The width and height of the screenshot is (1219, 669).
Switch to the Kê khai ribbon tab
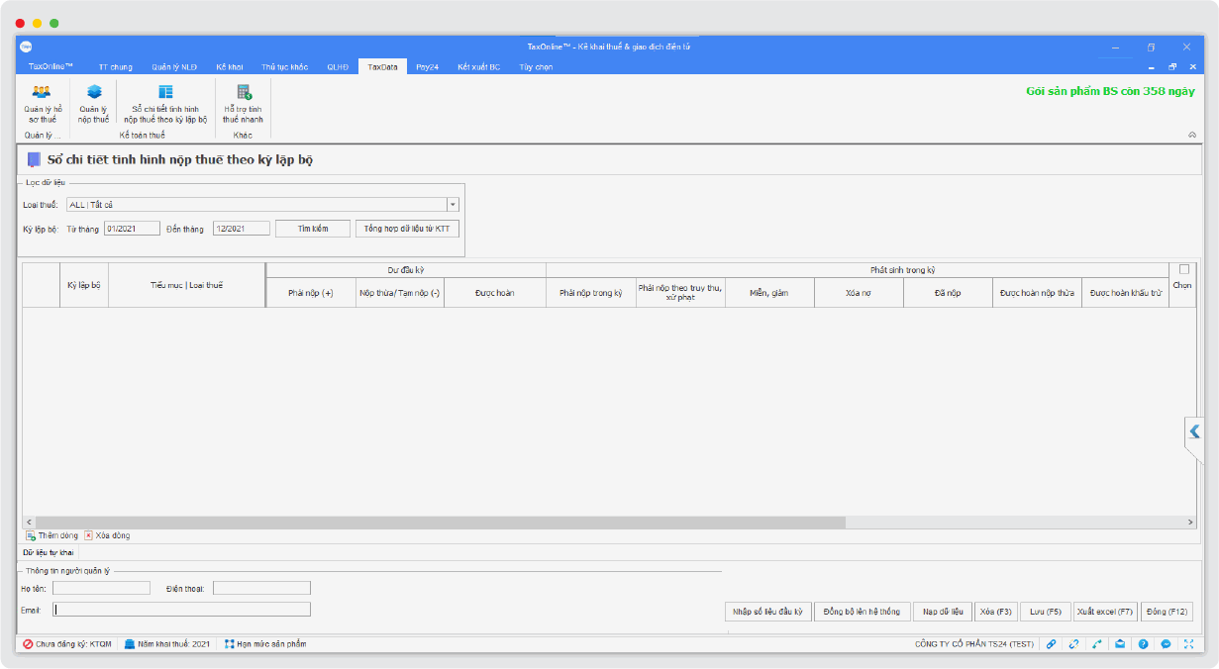coord(229,67)
